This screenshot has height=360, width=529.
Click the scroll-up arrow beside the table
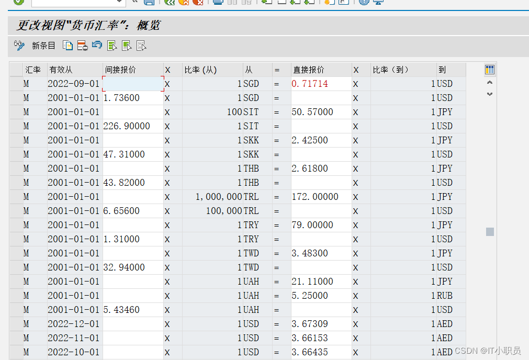490,82
